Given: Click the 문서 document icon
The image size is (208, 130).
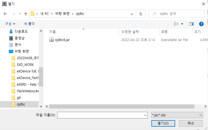Looking at the screenshot, I should tap(11, 45).
